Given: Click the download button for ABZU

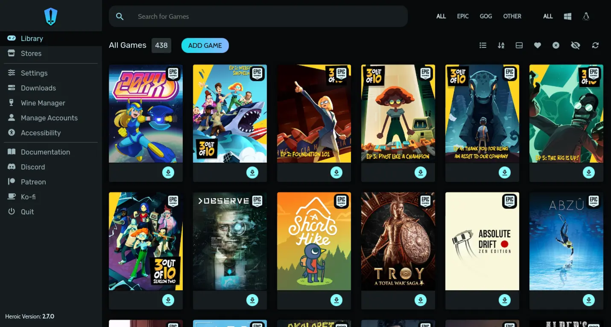Looking at the screenshot, I should coord(588,299).
